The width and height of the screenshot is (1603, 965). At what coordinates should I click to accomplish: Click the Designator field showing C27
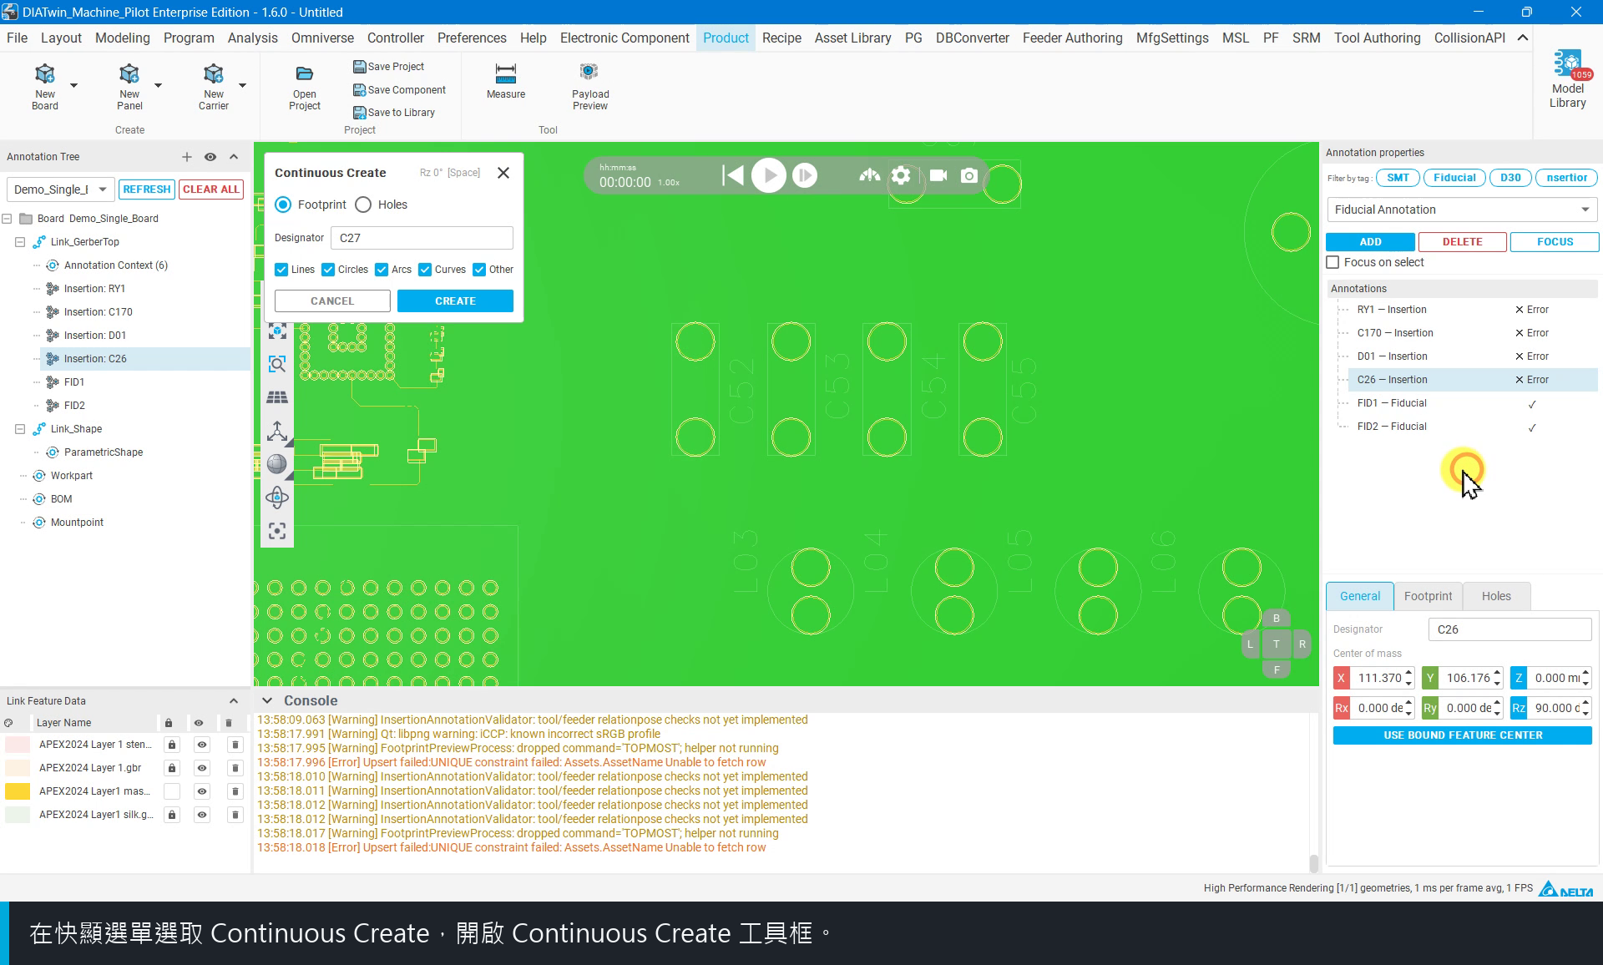(422, 238)
